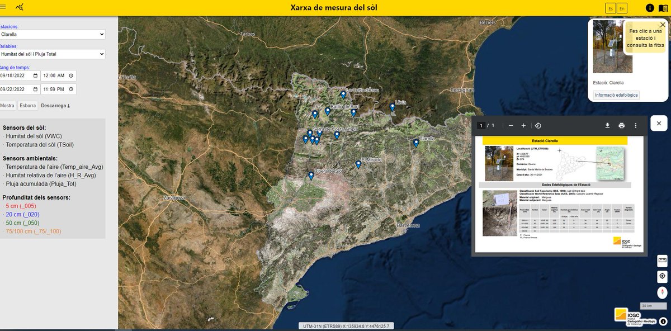Rotate the station PDF document
Image resolution: width=671 pixels, height=331 pixels.
click(x=537, y=125)
